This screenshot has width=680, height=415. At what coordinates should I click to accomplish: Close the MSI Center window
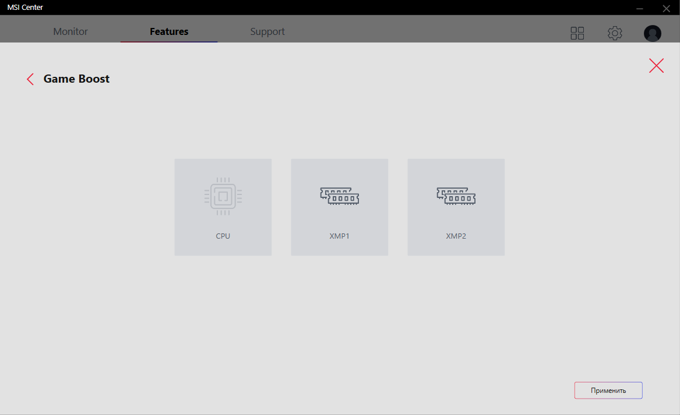[666, 8]
